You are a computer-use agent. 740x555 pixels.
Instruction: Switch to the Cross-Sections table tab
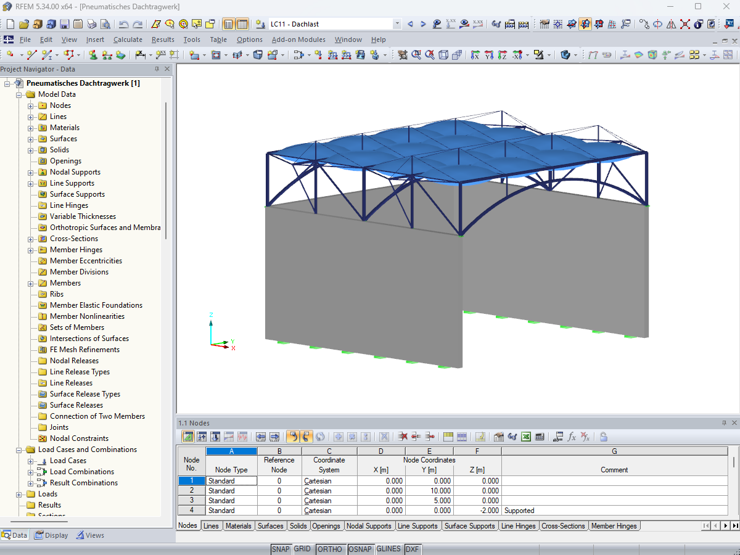tap(563, 526)
